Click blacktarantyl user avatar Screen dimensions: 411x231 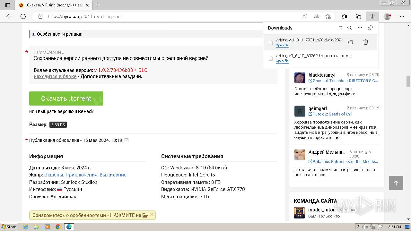[x=300, y=78]
